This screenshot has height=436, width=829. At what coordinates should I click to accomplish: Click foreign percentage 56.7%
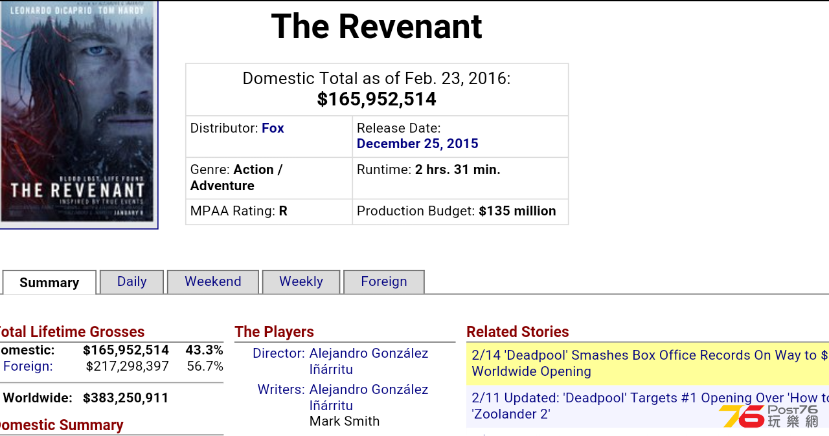point(205,366)
